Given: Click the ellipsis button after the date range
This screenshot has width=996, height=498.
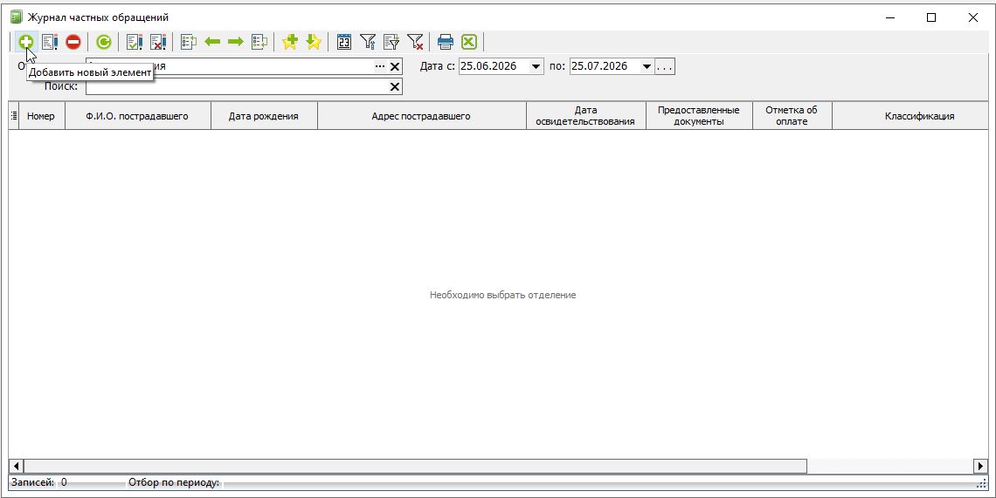Looking at the screenshot, I should click(x=665, y=66).
